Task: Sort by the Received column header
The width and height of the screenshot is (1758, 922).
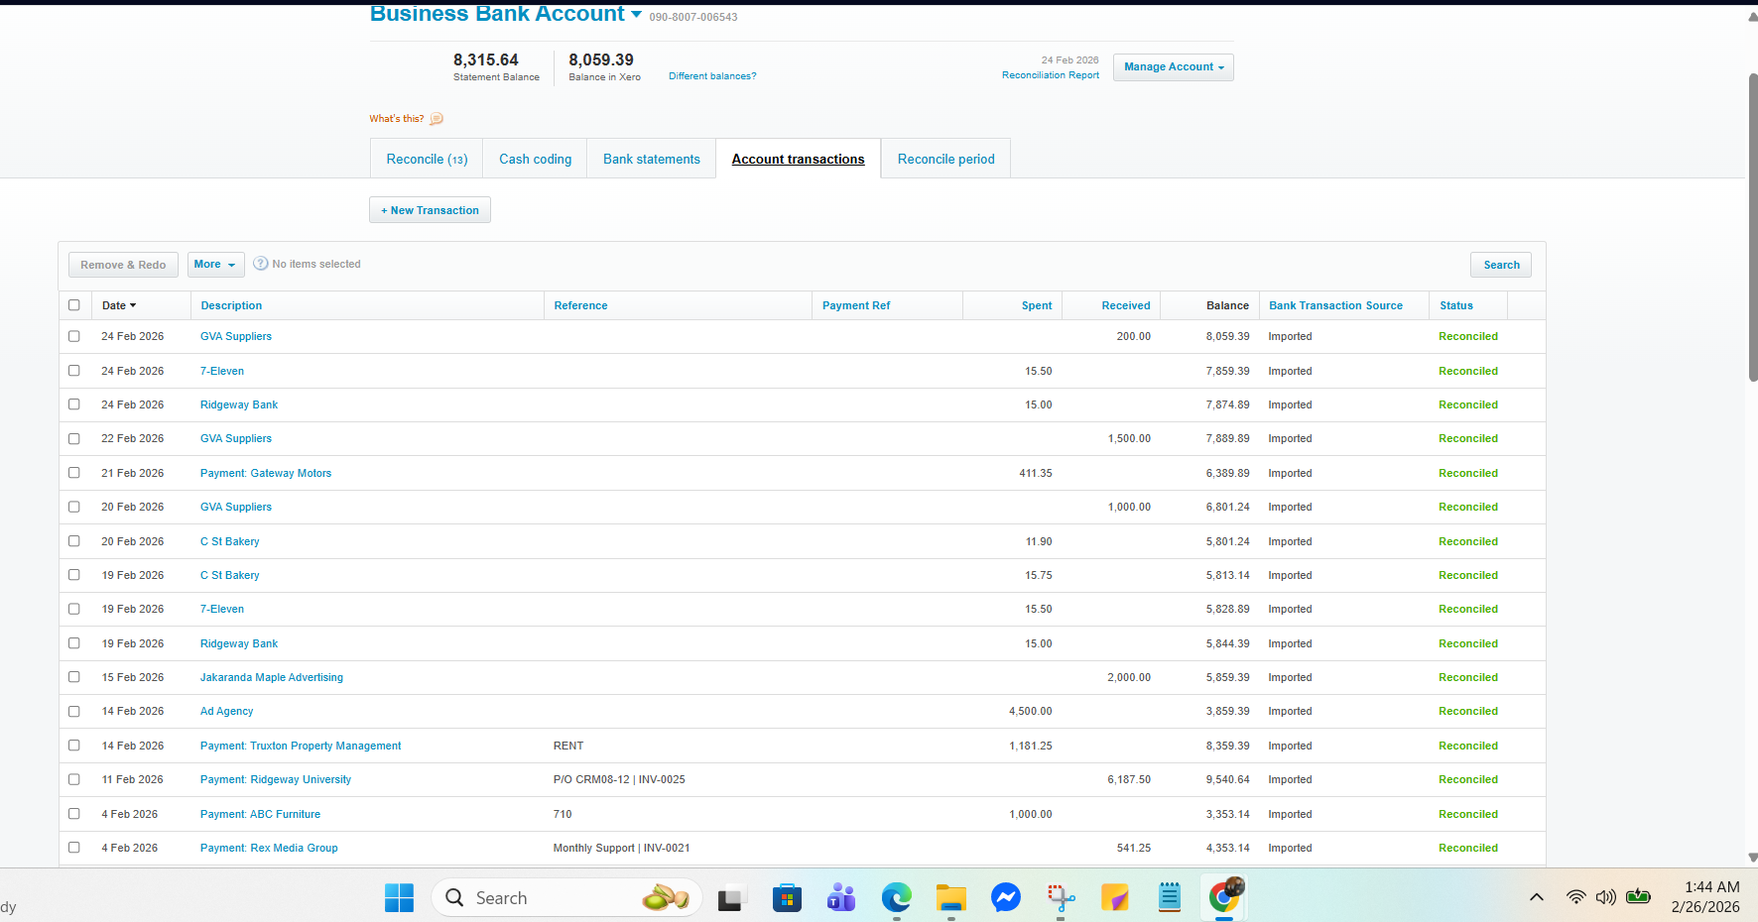Action: click(1126, 305)
